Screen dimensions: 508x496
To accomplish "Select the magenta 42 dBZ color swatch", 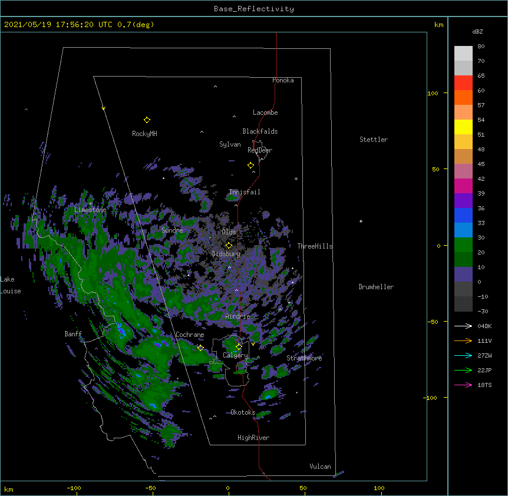I will (x=463, y=186).
